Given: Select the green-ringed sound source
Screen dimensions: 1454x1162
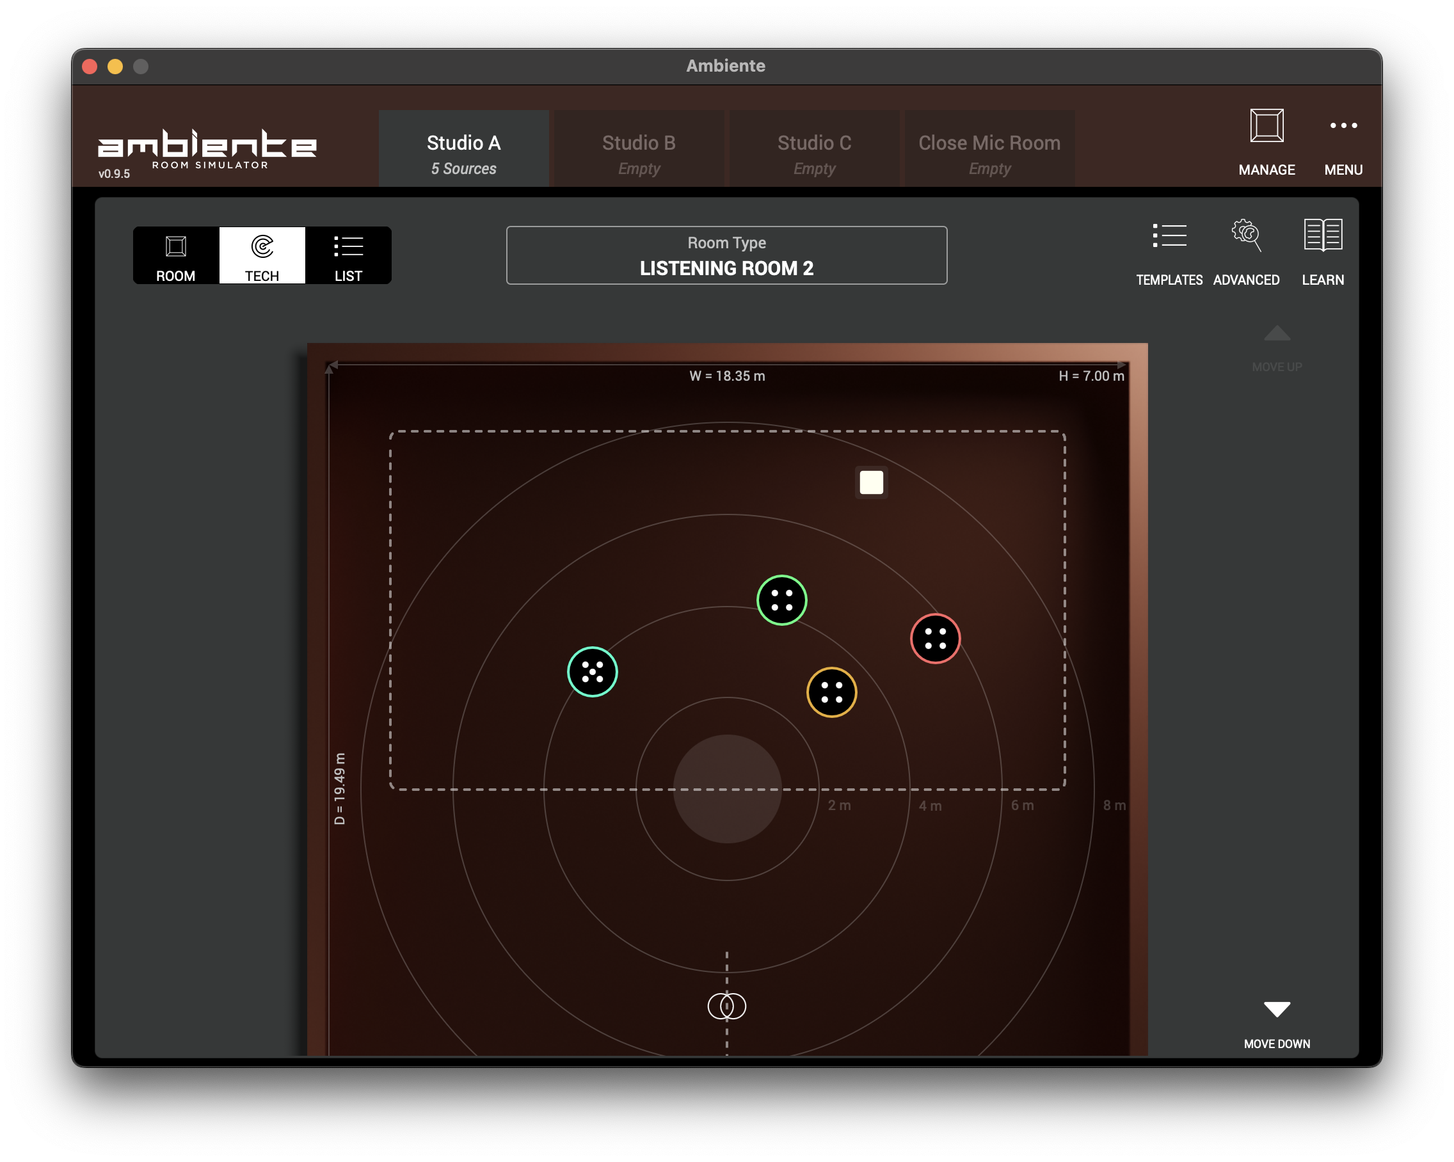Looking at the screenshot, I should 781,600.
